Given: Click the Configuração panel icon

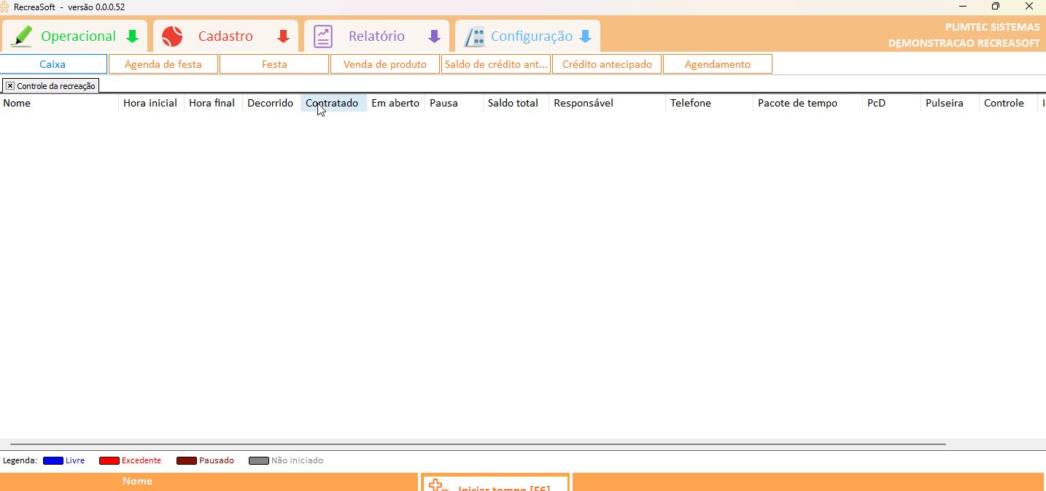Looking at the screenshot, I should [x=475, y=36].
